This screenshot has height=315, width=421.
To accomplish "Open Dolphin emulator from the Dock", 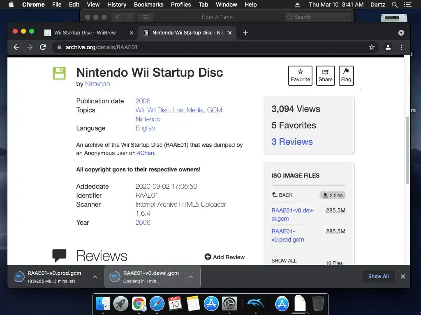I will coord(256,304).
